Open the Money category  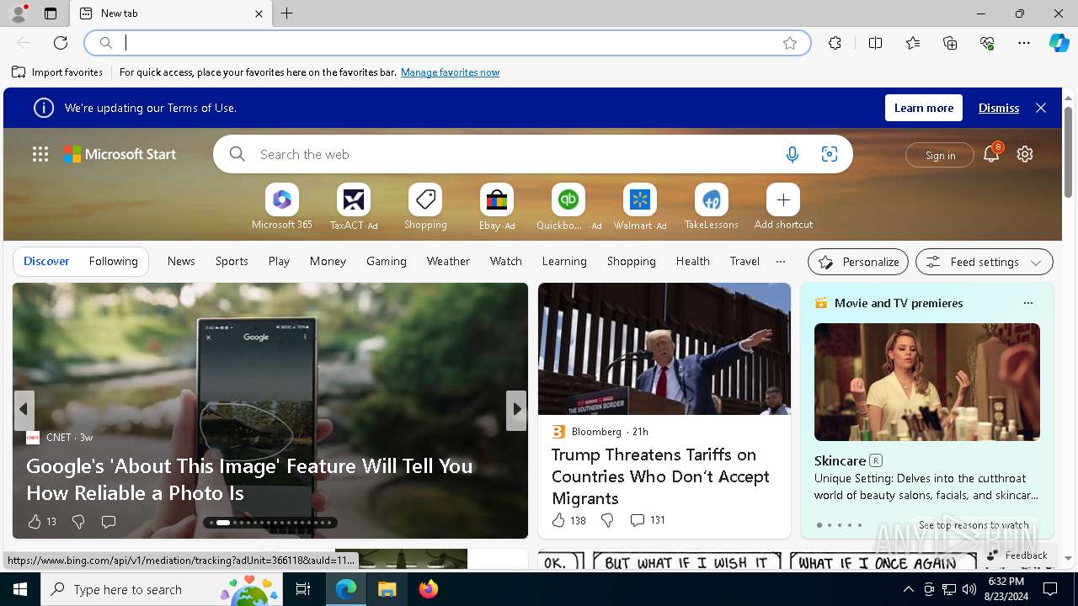[x=328, y=261]
